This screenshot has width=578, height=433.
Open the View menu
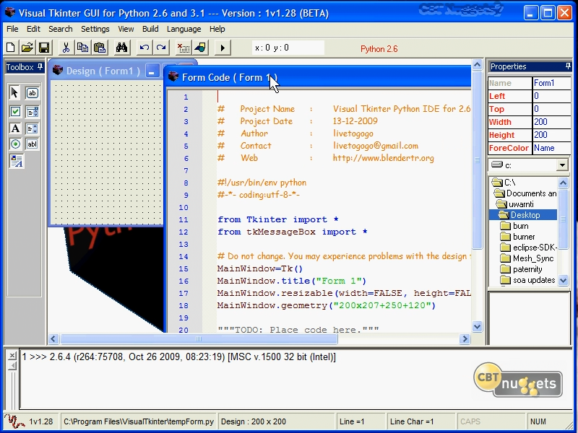126,29
